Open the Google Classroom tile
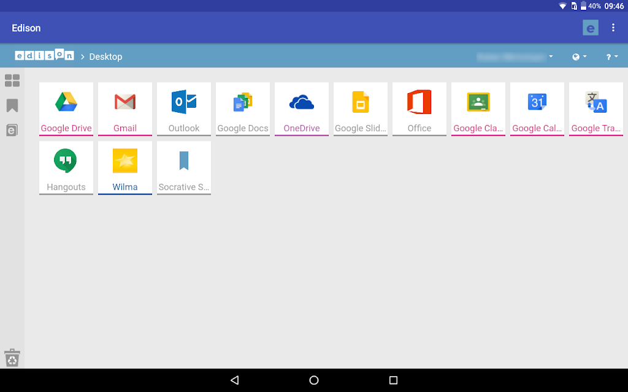The height and width of the screenshot is (392, 628). tap(478, 109)
